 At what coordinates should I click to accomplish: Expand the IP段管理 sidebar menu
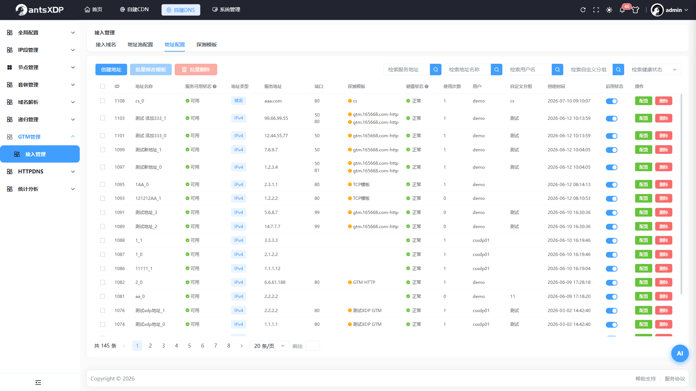pyautogui.click(x=40, y=50)
